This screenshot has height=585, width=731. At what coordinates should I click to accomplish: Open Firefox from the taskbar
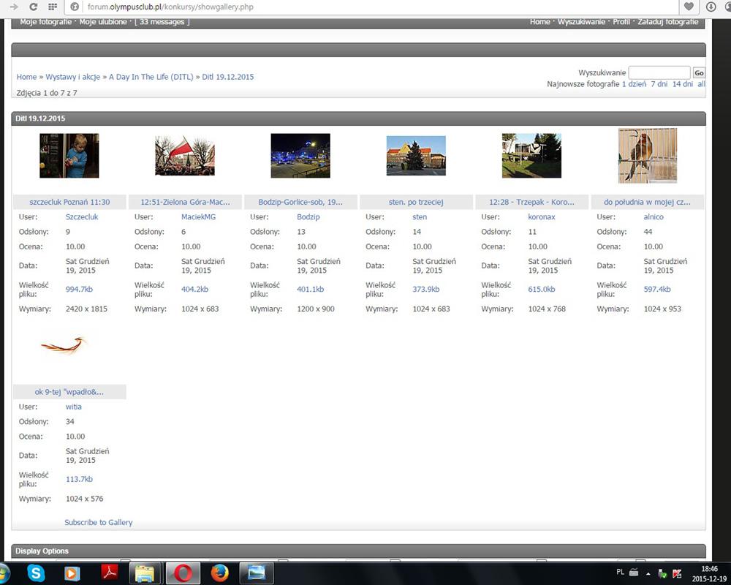click(219, 573)
